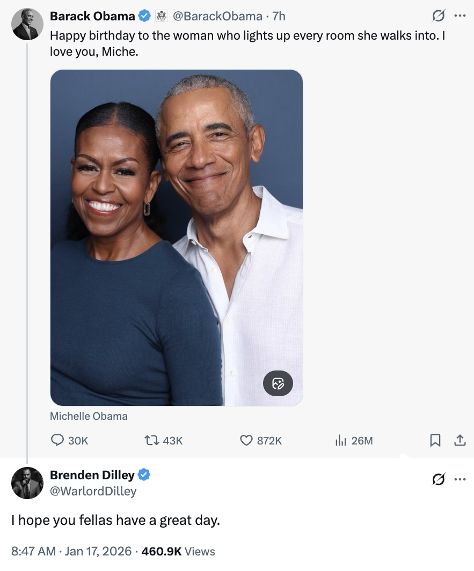Open more options on Brenden Dilley's reply
The height and width of the screenshot is (571, 474).
point(460,479)
